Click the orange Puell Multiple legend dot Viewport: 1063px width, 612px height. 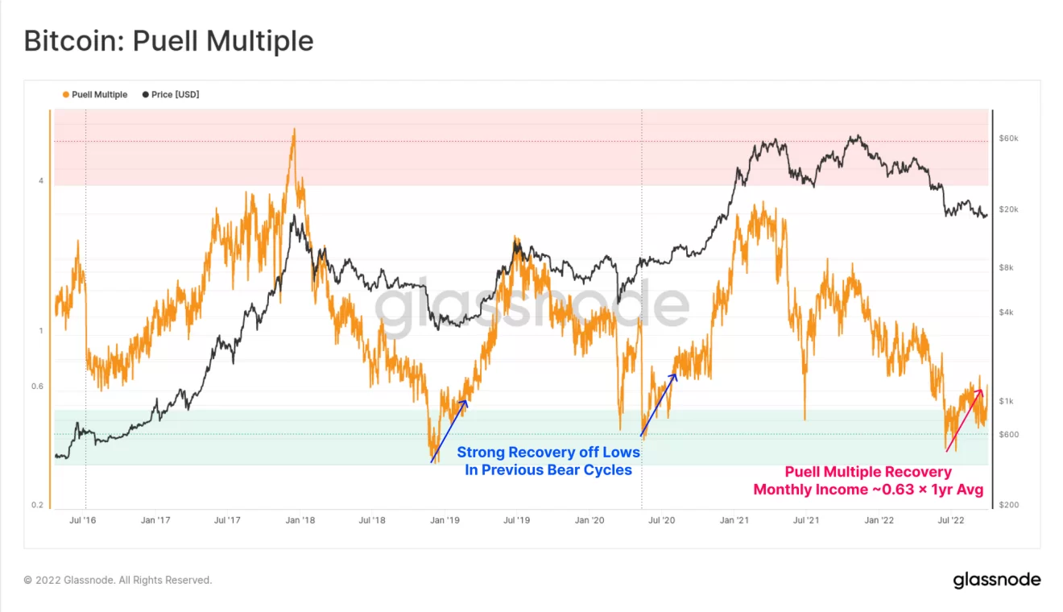(66, 95)
